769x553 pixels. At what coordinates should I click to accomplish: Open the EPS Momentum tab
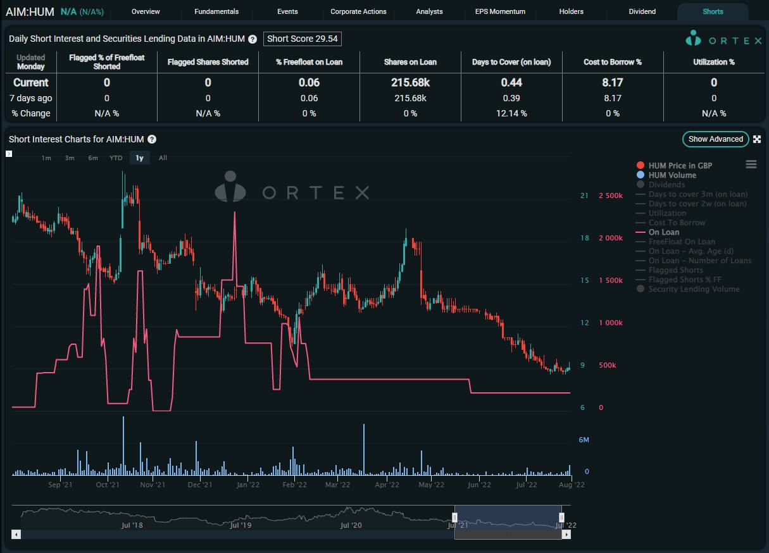tap(500, 11)
